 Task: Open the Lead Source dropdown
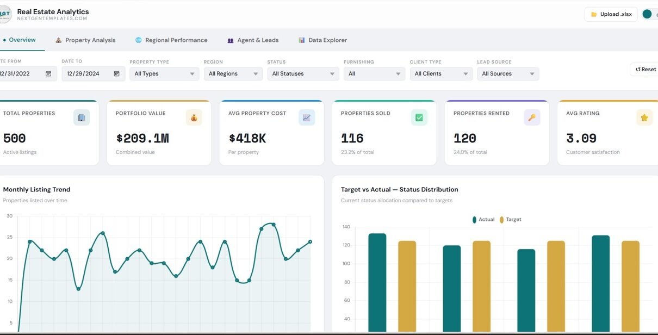507,74
